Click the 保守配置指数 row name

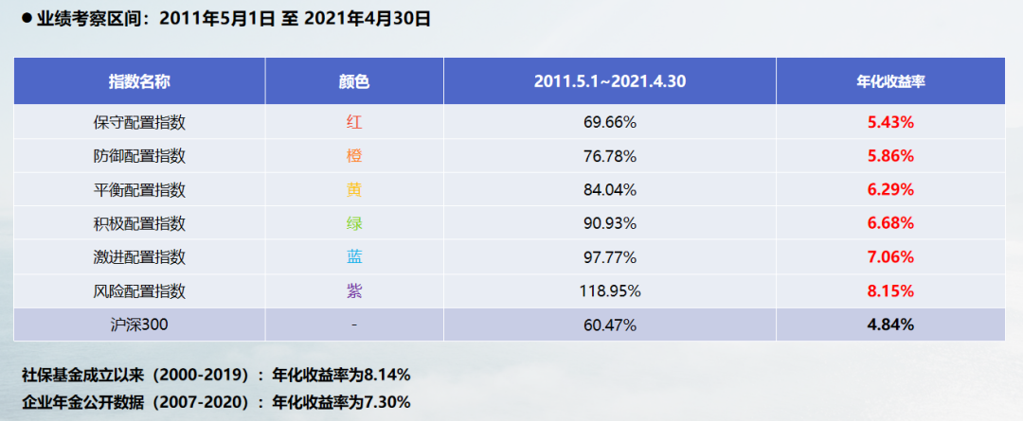coord(139,122)
